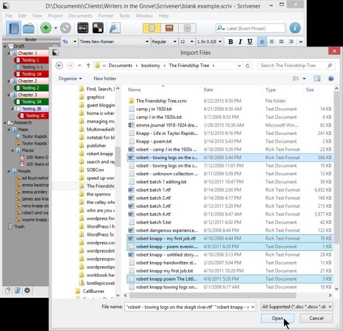Image resolution: width=343 pixels, height=331 pixels.
Task: Click add text document icon below Binder
Action: click(8, 290)
